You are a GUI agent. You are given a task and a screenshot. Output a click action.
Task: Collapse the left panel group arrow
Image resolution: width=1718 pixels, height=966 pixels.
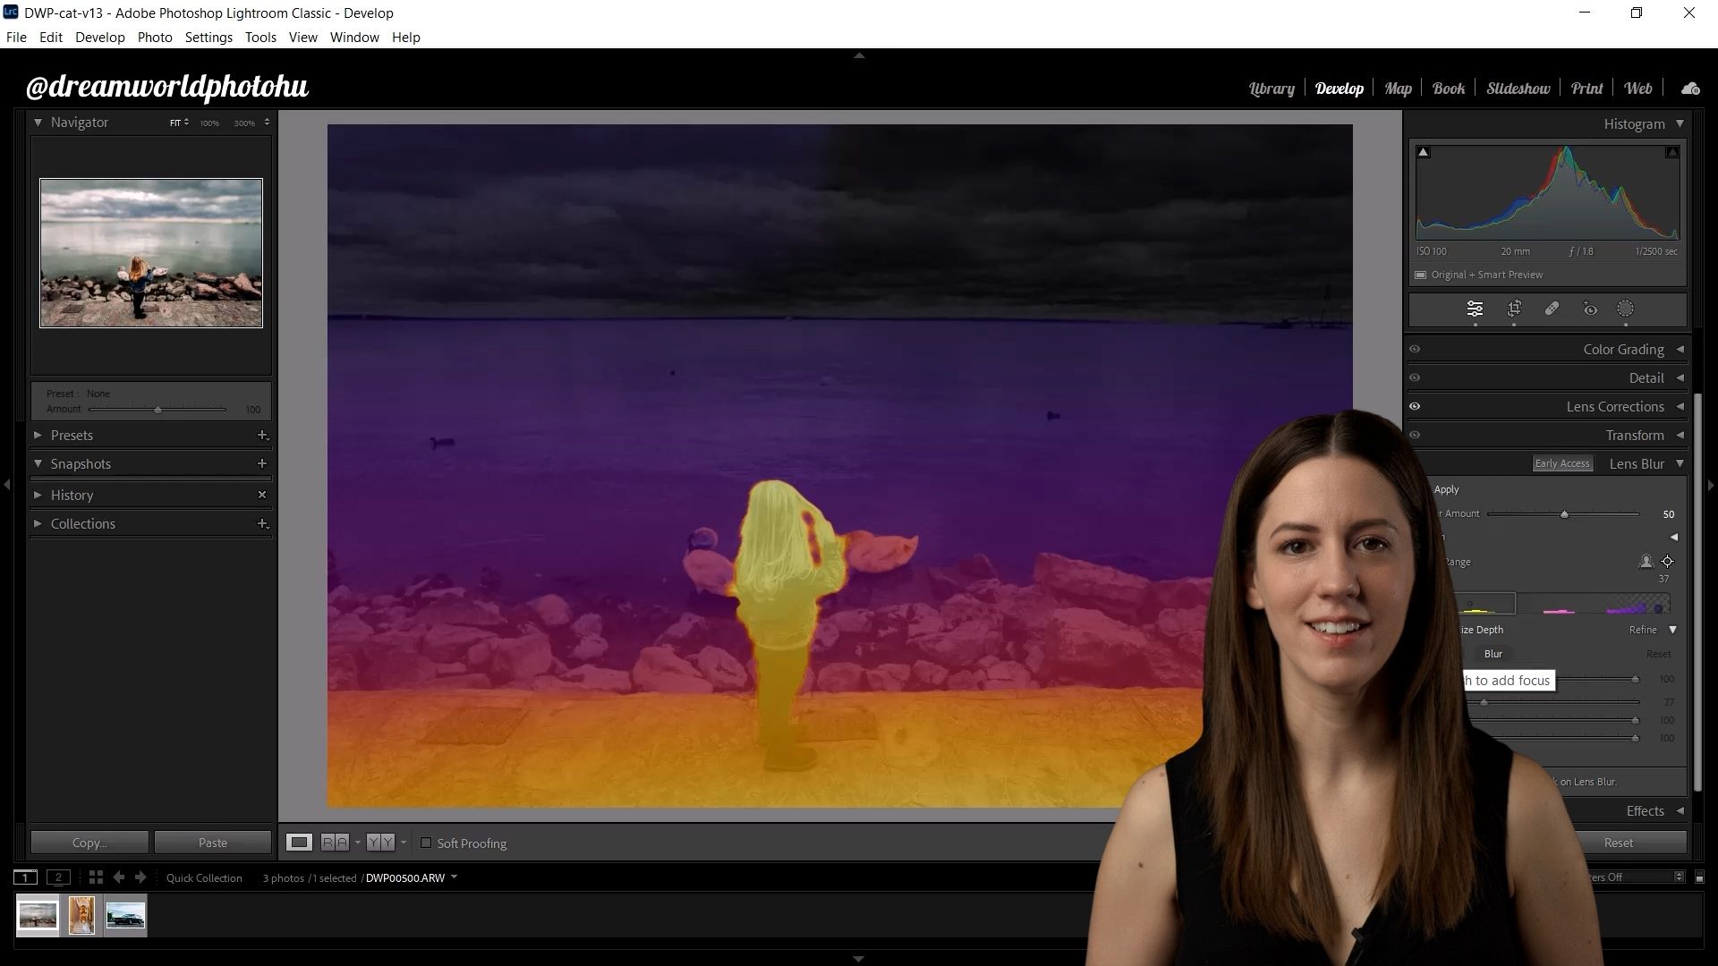click(x=7, y=485)
